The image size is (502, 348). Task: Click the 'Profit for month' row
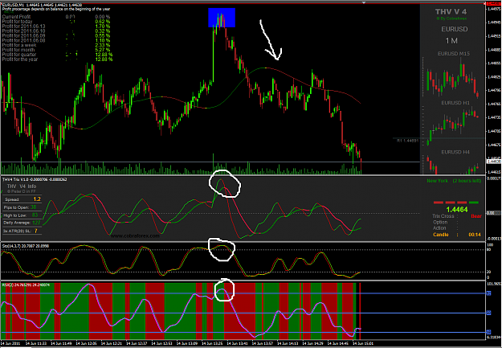click(x=57, y=50)
